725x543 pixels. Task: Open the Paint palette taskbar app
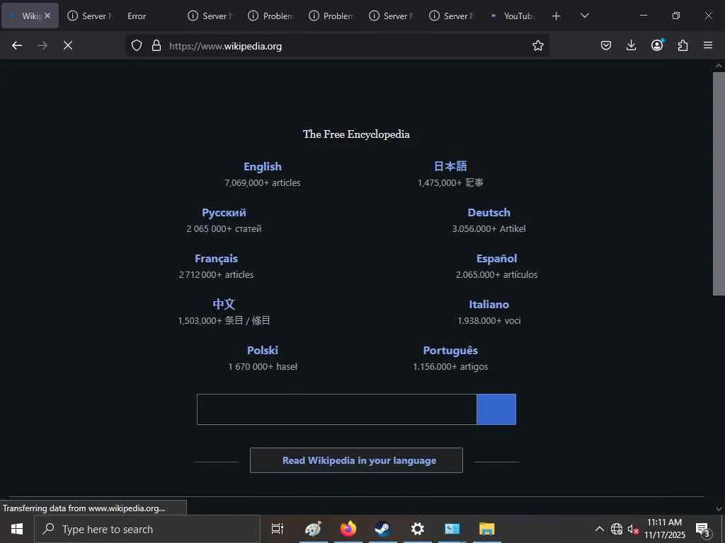[313, 529]
